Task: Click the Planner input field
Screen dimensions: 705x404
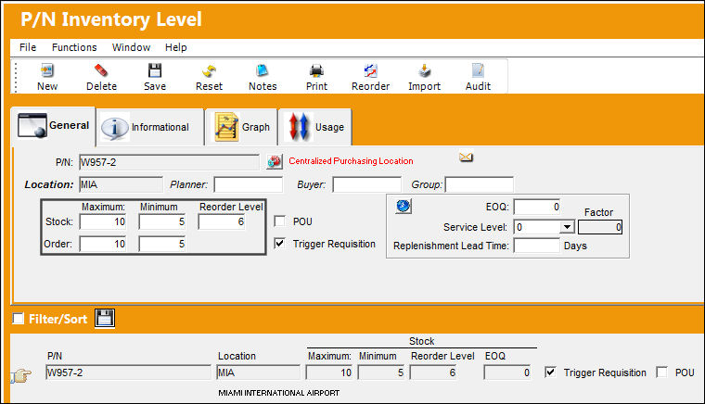Action: (249, 184)
